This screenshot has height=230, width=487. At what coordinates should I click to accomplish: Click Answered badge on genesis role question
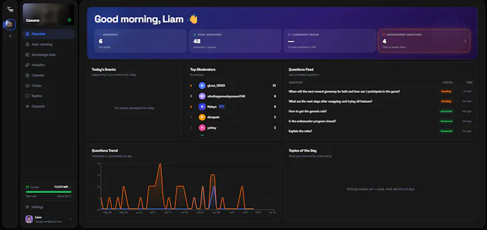coord(446,111)
